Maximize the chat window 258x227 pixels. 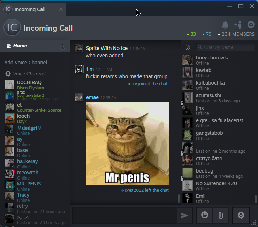[x=241, y=6]
